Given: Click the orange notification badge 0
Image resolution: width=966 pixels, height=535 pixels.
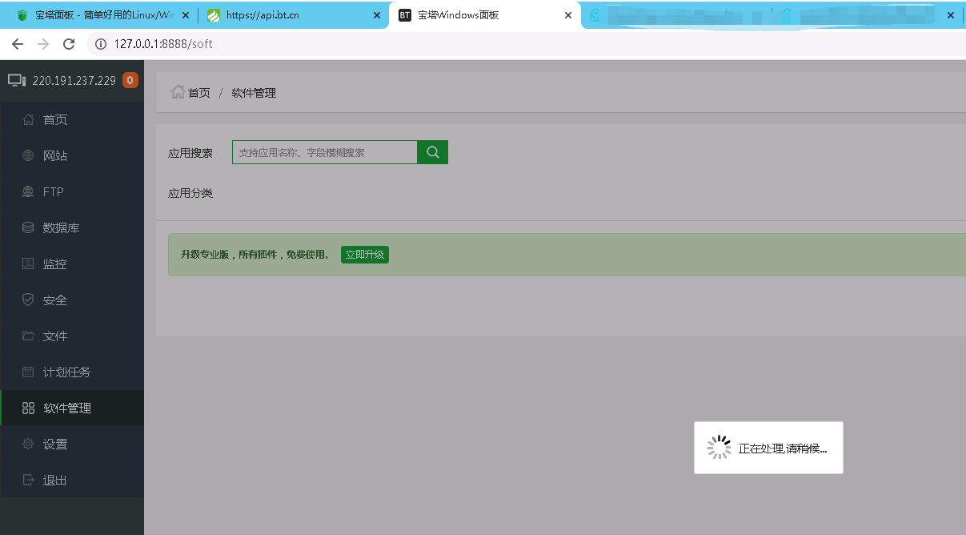Looking at the screenshot, I should 130,80.
